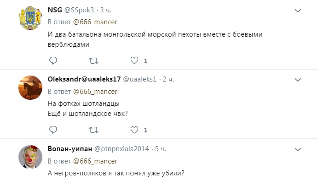Go to Вован-уипан profile name
The height and width of the screenshot is (180, 318).
pyautogui.click(x=70, y=149)
